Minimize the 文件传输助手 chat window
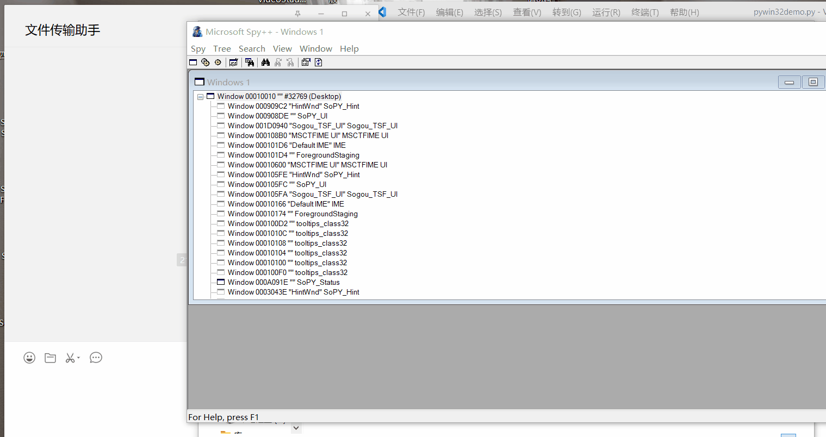This screenshot has width=826, height=437. [321, 14]
